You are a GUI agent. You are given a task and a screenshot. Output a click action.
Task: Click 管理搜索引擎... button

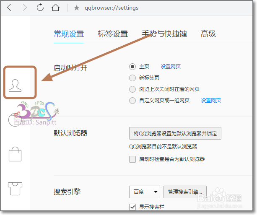[x=185, y=192]
